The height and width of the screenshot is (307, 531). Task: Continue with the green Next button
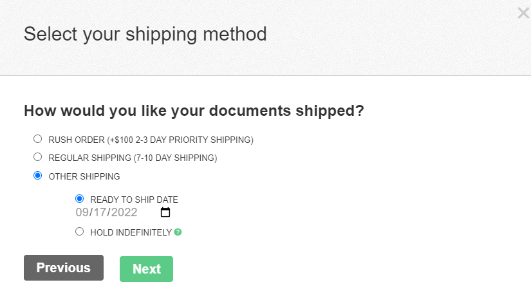[x=146, y=269]
